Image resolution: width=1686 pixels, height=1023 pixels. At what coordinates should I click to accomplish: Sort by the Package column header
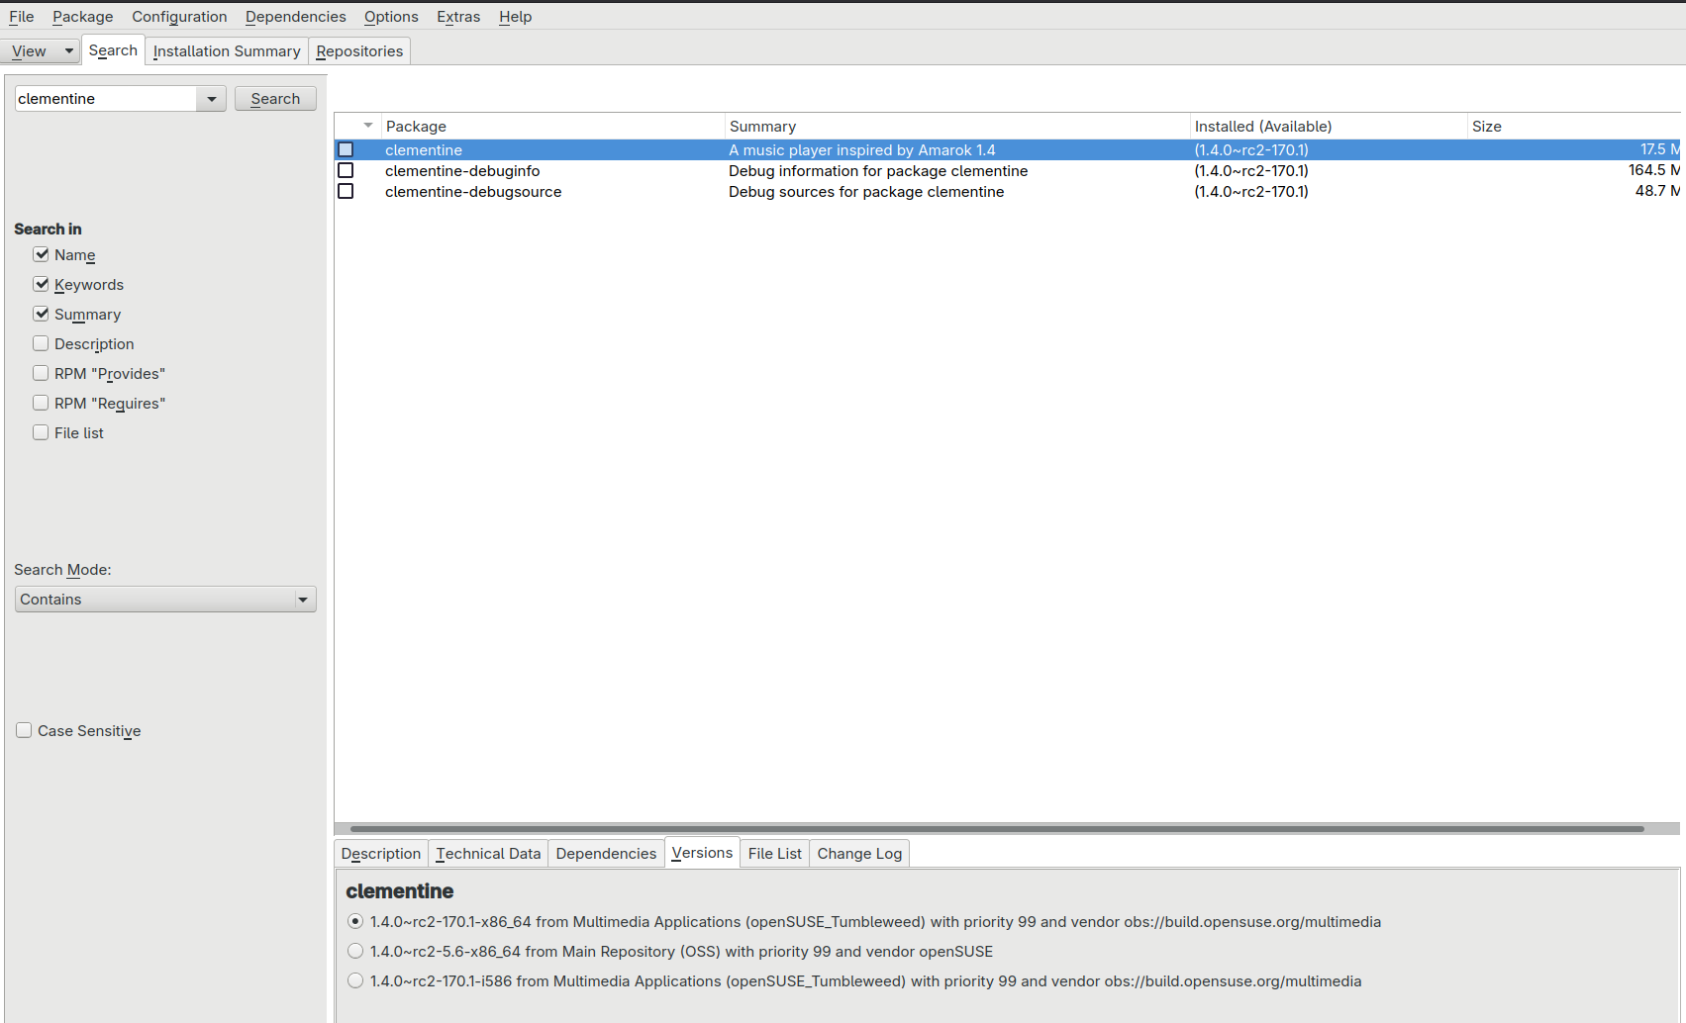point(553,126)
